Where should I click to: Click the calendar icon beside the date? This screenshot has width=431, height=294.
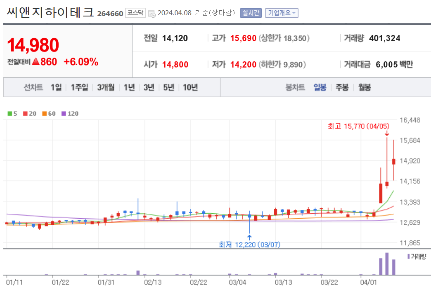152,14
